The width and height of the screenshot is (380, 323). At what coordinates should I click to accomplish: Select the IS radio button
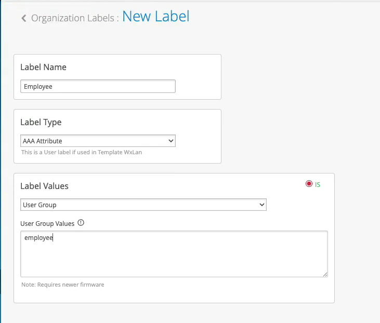click(309, 184)
